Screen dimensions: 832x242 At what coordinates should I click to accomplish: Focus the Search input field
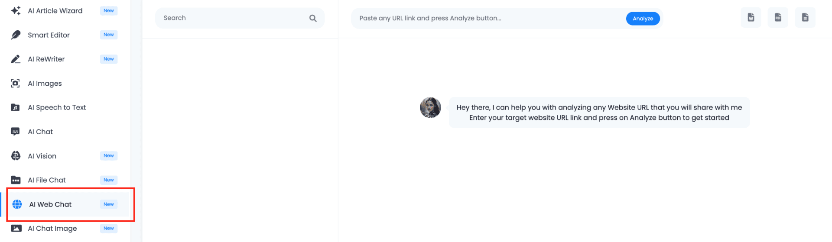232,18
